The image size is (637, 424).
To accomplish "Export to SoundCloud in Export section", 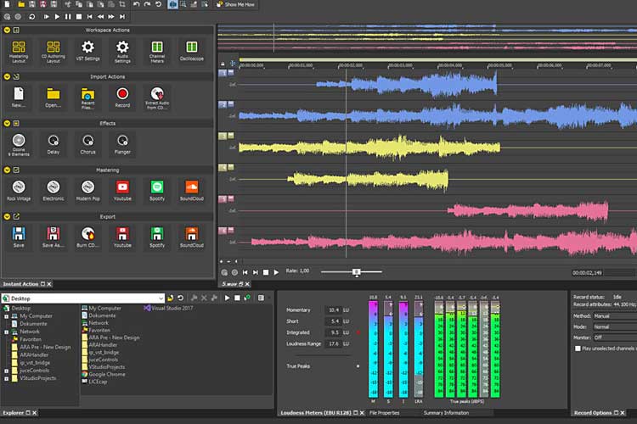I will [x=192, y=237].
